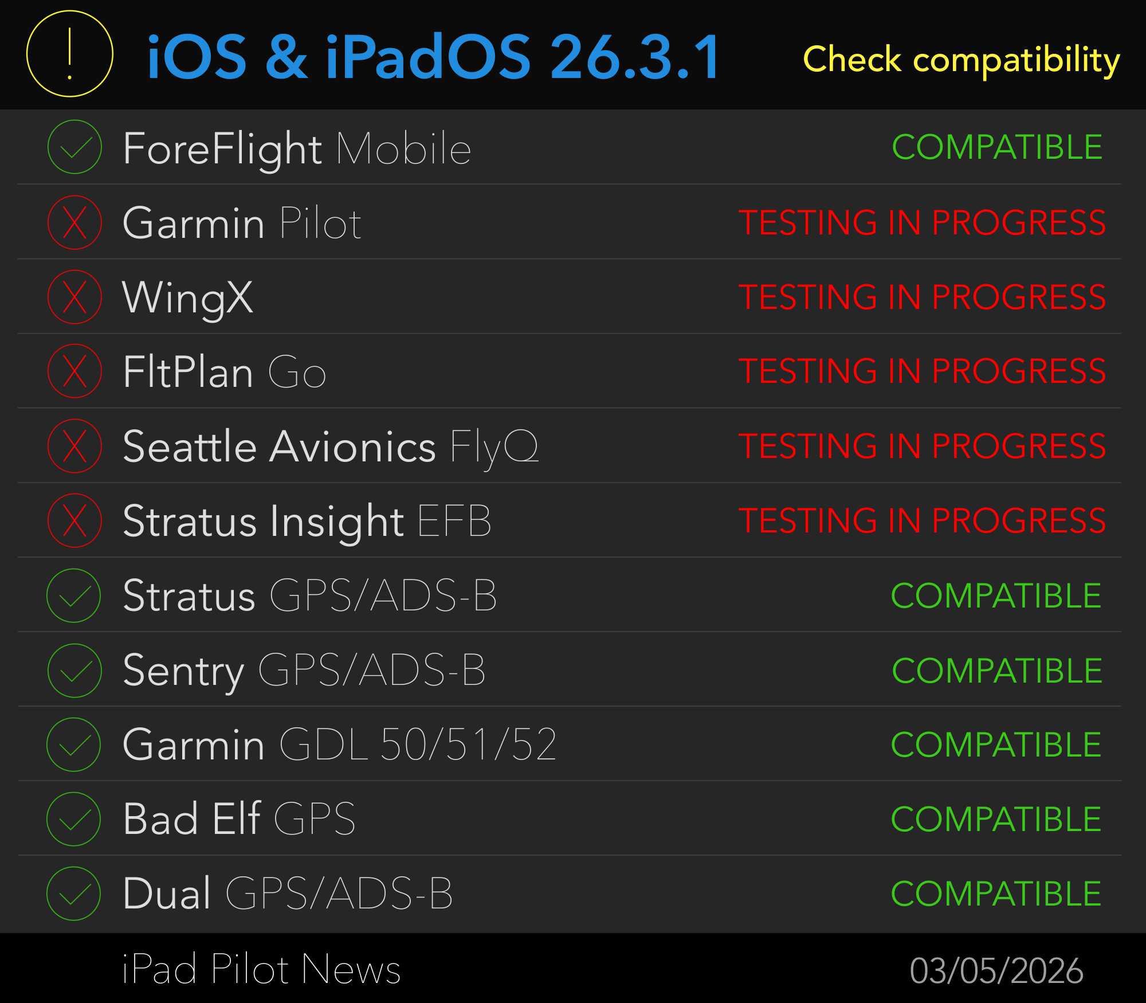Click the green checkmark next to Bad Elf GPS
Viewport: 1146px width, 1003px height.
point(74,819)
